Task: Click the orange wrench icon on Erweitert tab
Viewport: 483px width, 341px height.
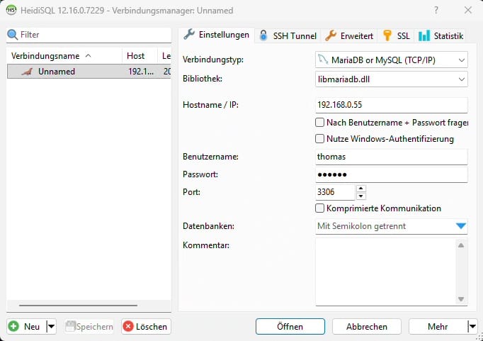Action: point(331,35)
